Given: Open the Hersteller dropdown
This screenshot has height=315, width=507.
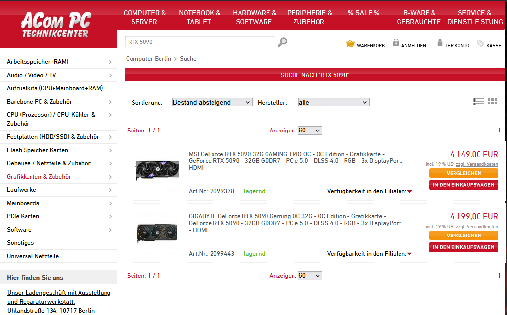Looking at the screenshot, I should (333, 102).
